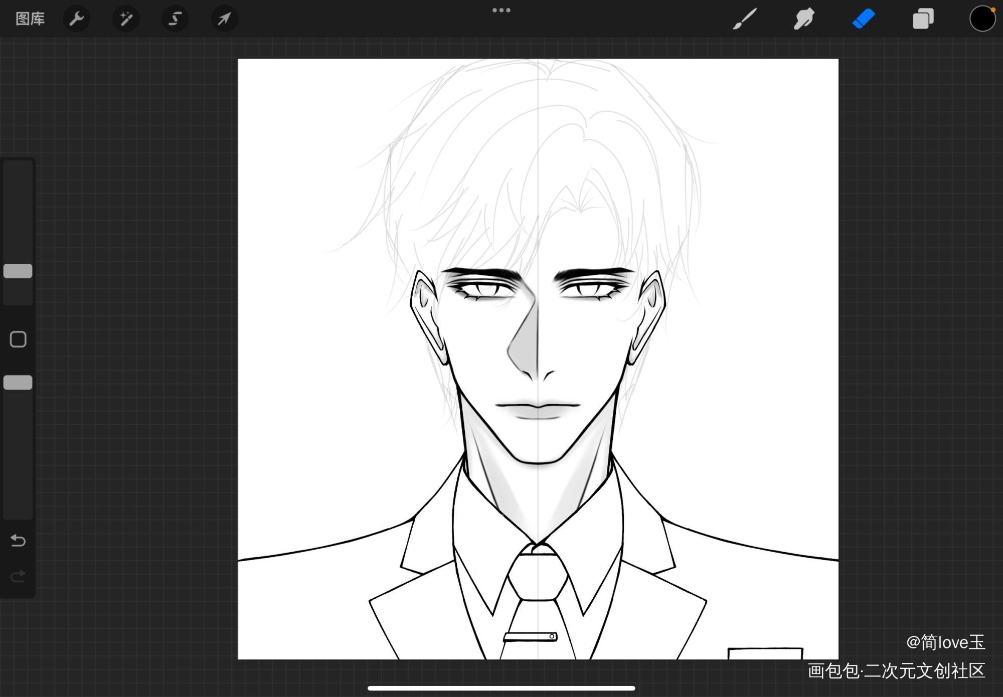Undo the last stroke with arrow
Screen dimensions: 1003x697
coord(18,541)
